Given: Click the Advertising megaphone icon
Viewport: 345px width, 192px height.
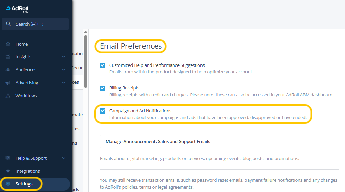Looking at the screenshot, I should (8, 83).
